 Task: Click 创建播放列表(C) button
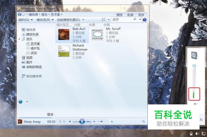69,20
